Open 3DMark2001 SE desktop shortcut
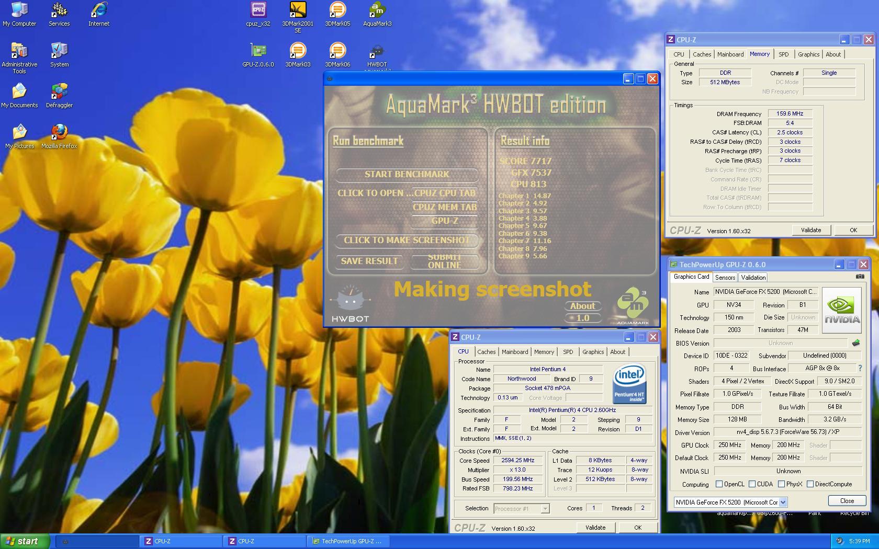The height and width of the screenshot is (549, 879). pos(298,17)
